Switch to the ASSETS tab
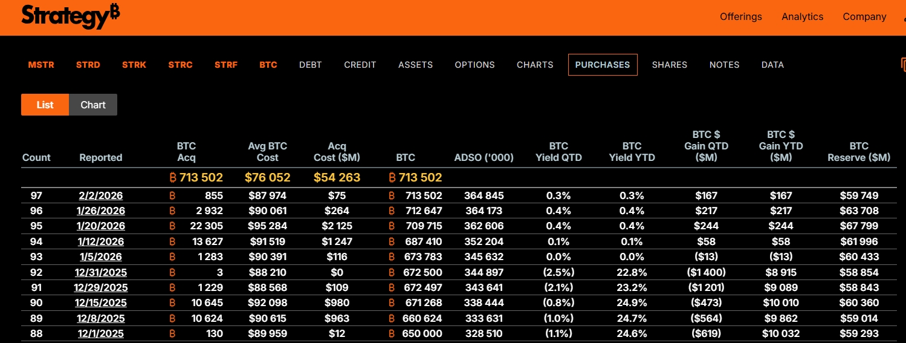This screenshot has width=906, height=343. tap(415, 65)
